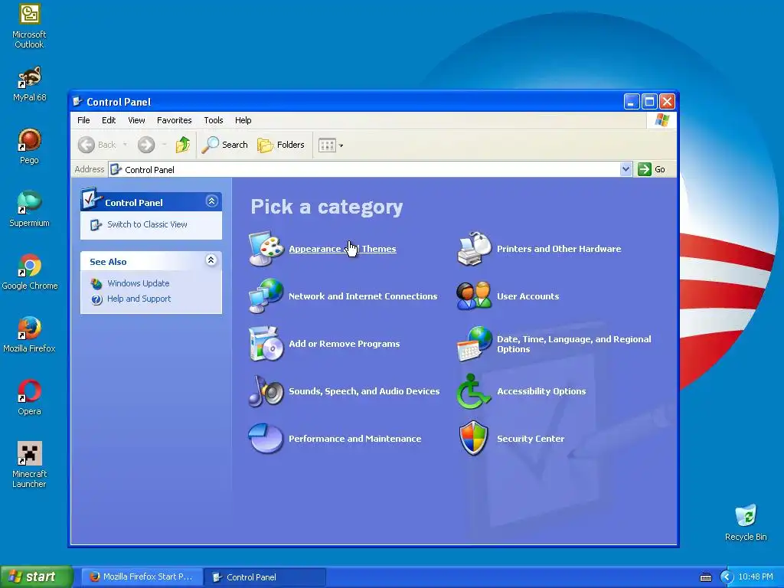Click the Start button
The height and width of the screenshot is (588, 784).
click(x=36, y=577)
